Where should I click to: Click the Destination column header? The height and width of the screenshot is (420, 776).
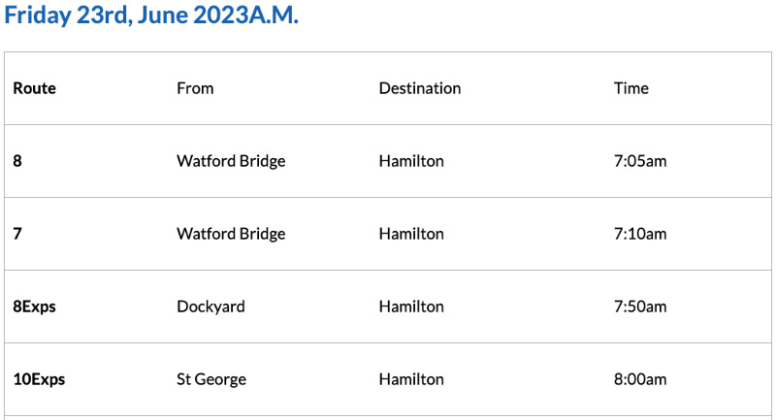pos(420,88)
